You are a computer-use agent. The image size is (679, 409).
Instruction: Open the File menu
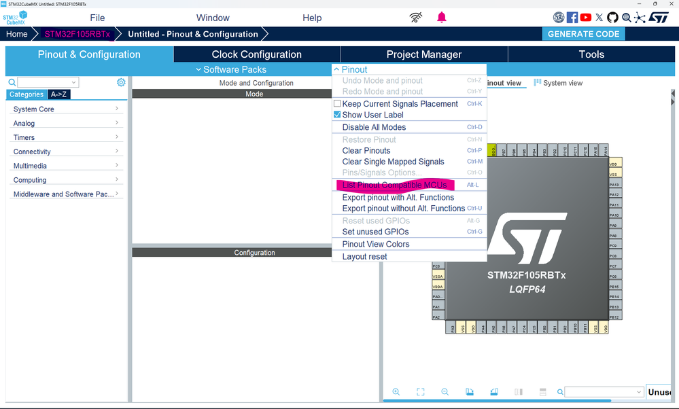(97, 18)
